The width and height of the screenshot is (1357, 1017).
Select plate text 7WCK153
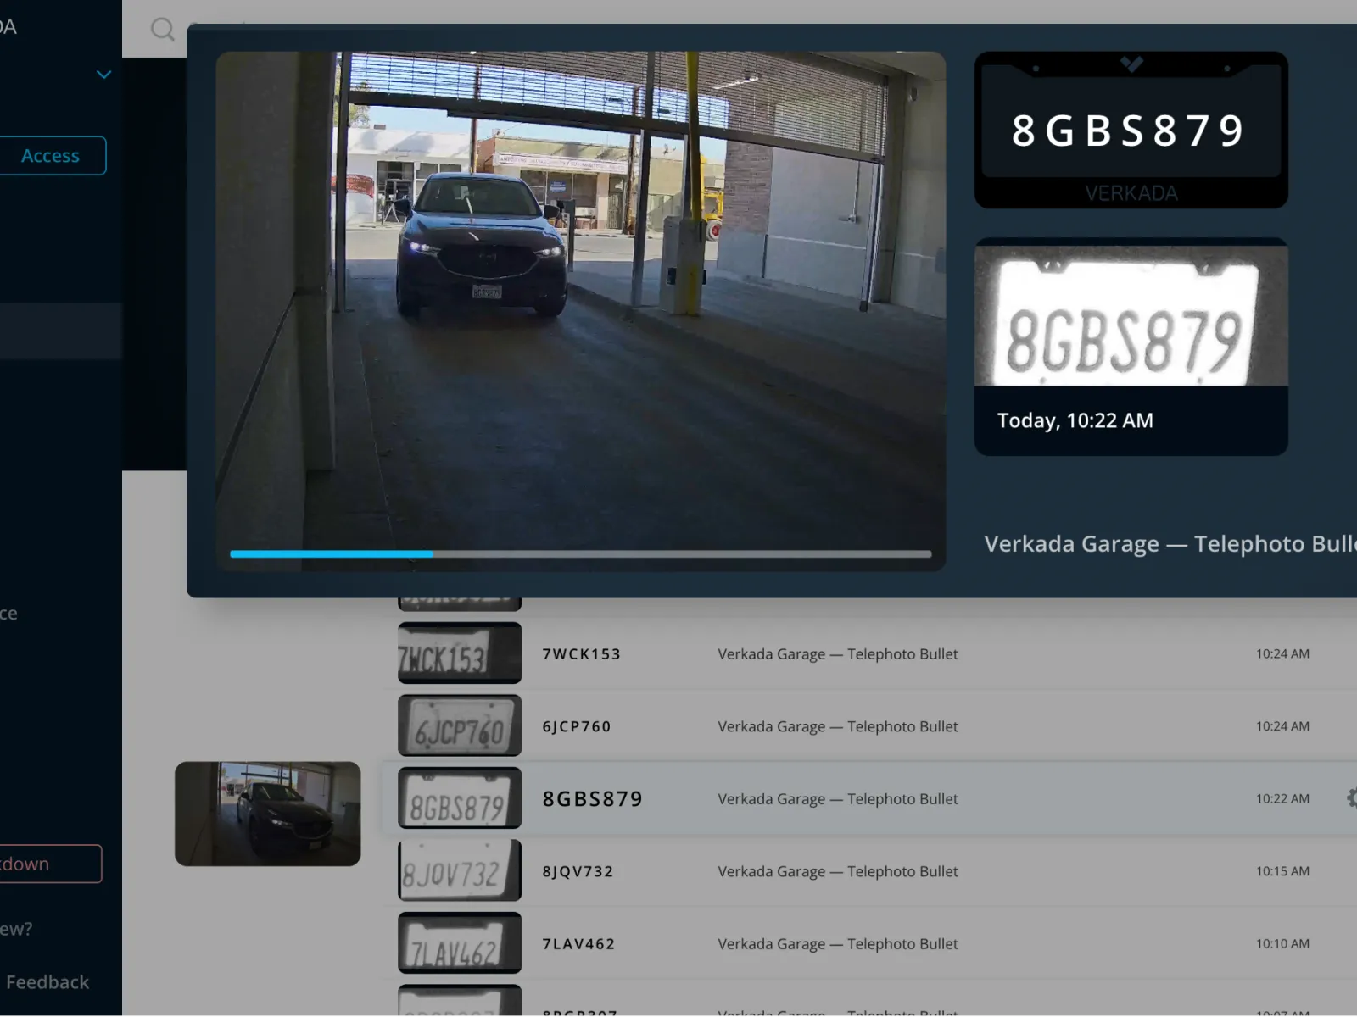582,654
